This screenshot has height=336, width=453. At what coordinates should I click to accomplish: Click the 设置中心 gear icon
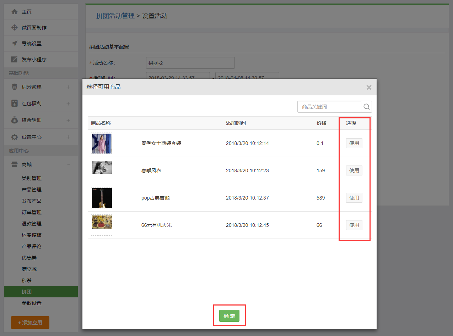coord(15,137)
